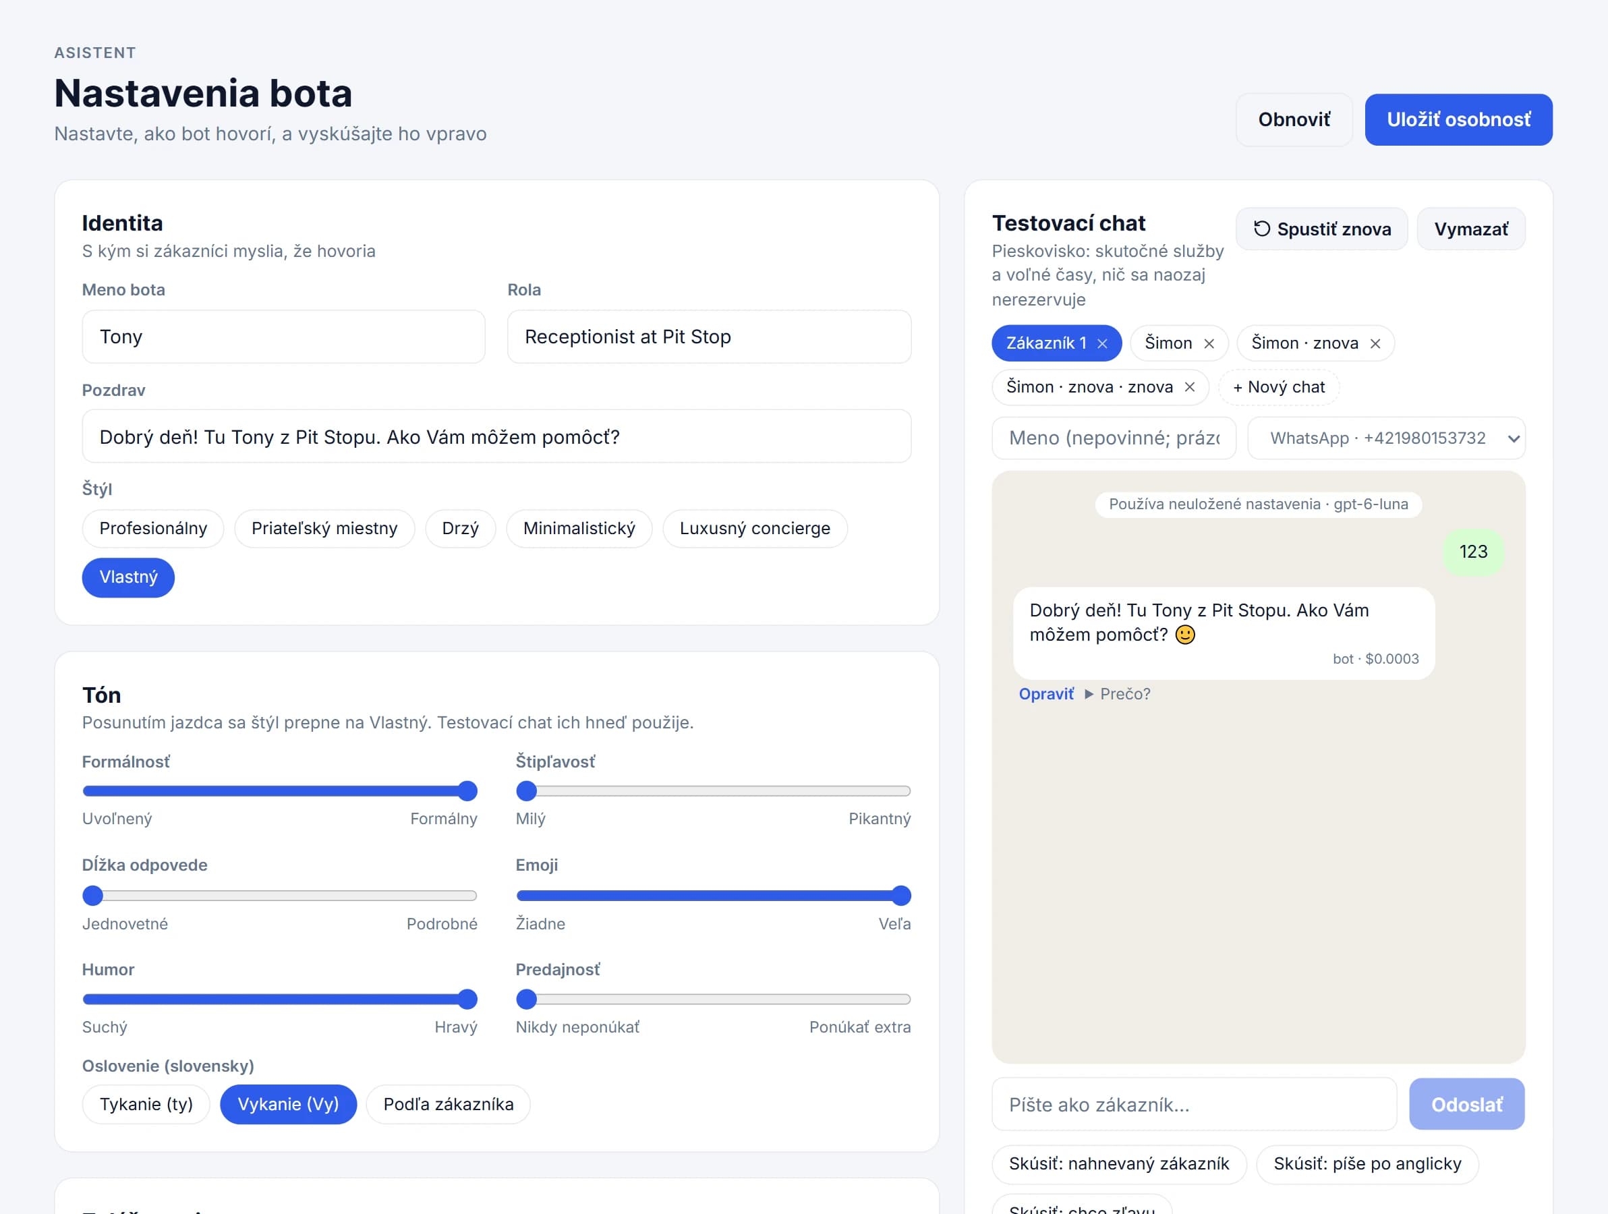Click the Rola input field

pyautogui.click(x=709, y=337)
